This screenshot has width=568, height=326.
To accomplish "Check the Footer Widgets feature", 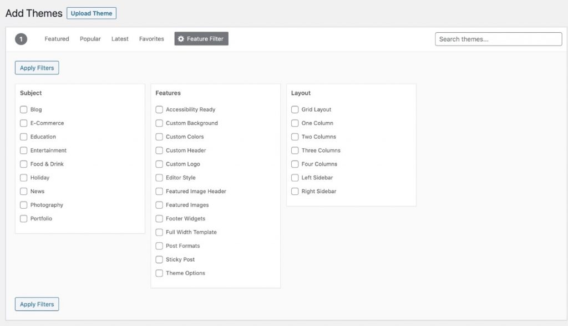I will [159, 218].
